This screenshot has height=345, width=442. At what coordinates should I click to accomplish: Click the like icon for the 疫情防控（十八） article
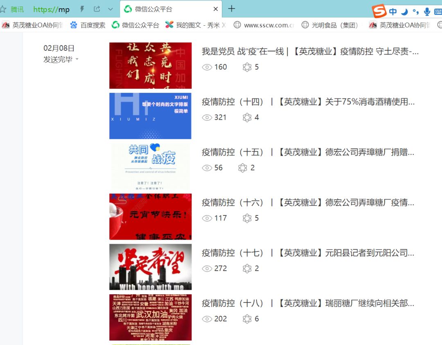click(x=247, y=319)
